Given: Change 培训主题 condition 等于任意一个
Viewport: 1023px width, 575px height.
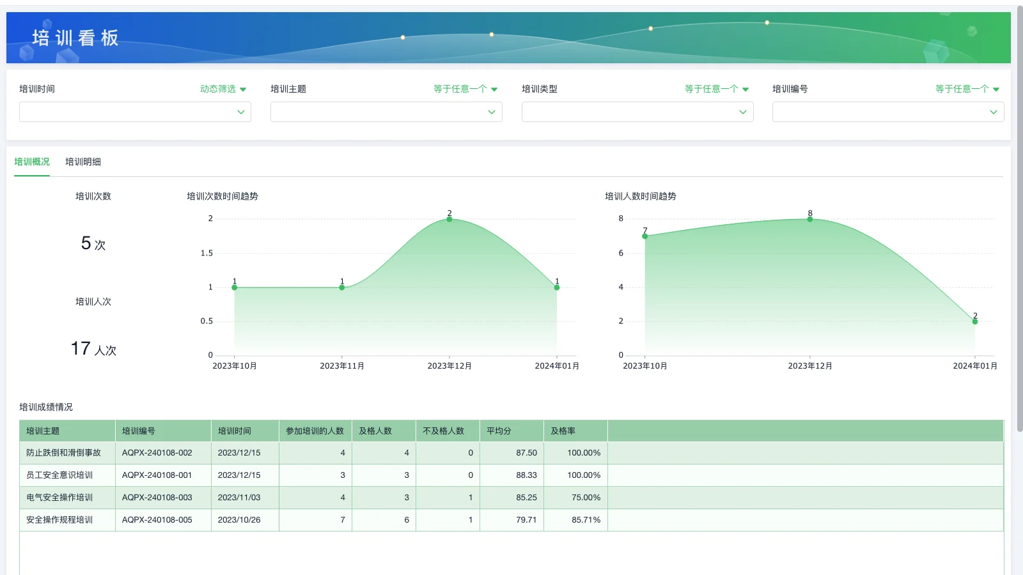Looking at the screenshot, I should pos(465,89).
